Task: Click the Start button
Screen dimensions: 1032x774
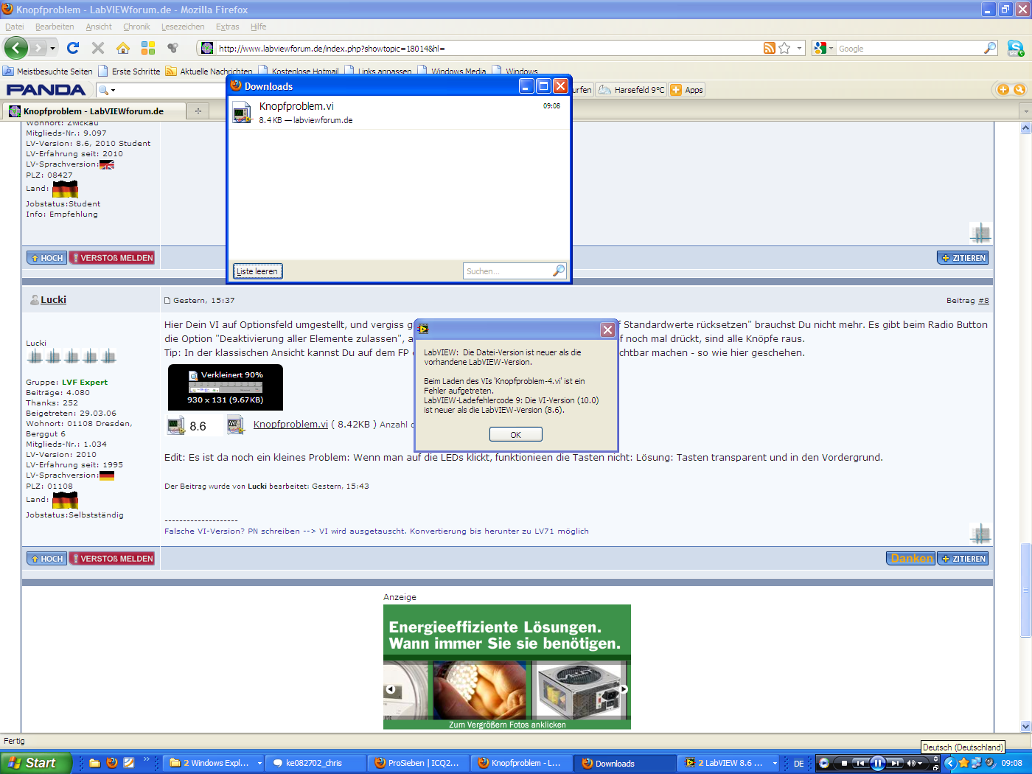Action: (x=36, y=763)
